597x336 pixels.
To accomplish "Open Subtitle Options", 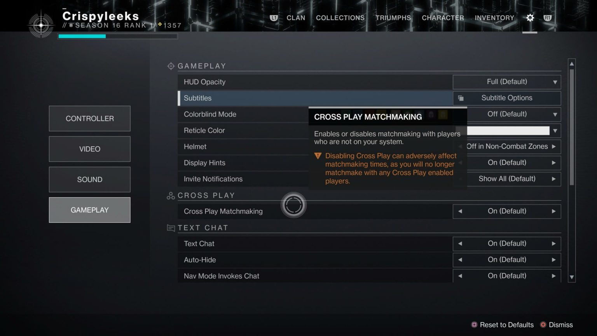I will (x=506, y=98).
